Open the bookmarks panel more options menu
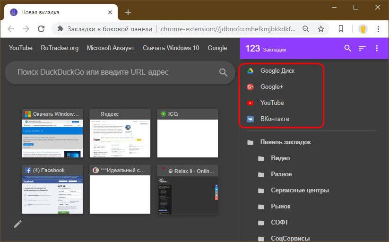This screenshot has height=242, width=389. click(377, 48)
